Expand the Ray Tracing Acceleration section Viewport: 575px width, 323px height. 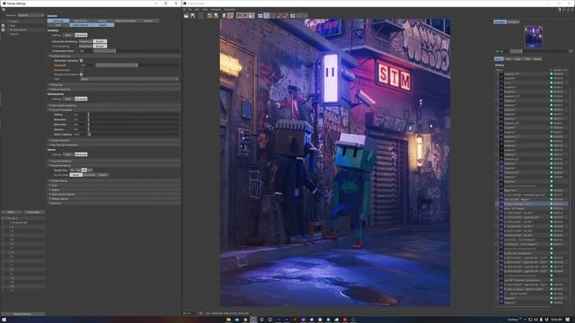point(114,145)
